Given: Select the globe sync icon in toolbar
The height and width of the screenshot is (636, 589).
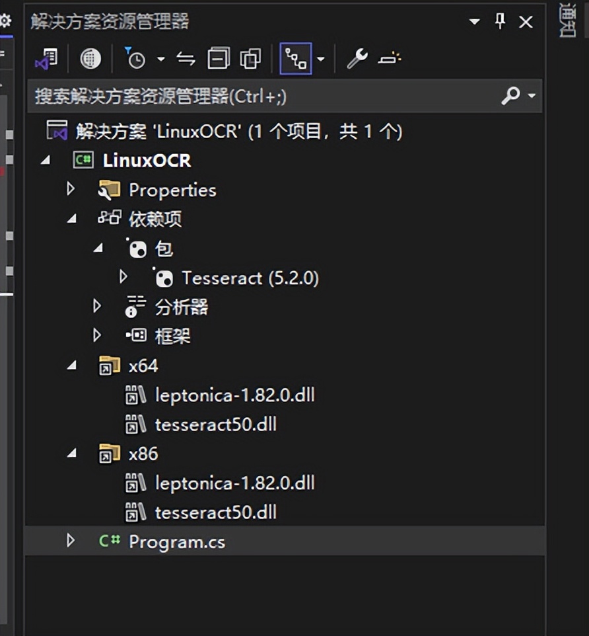Looking at the screenshot, I should click(x=90, y=58).
